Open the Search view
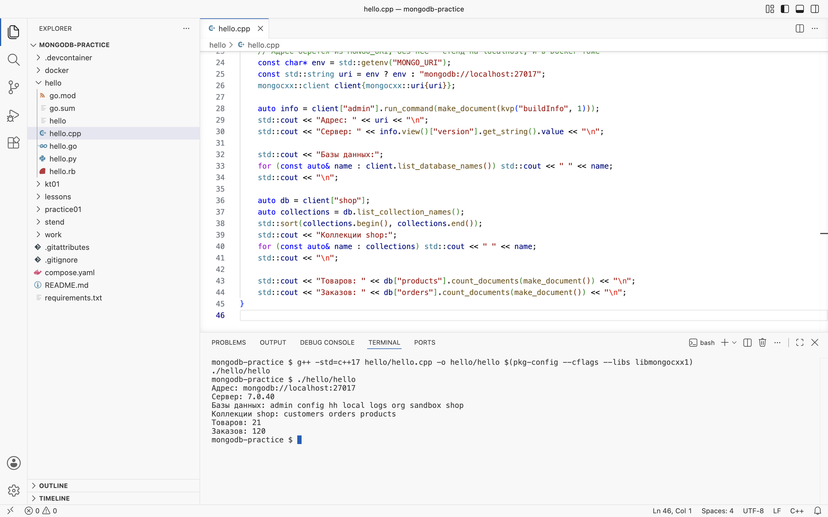The image size is (828, 517). point(13,60)
